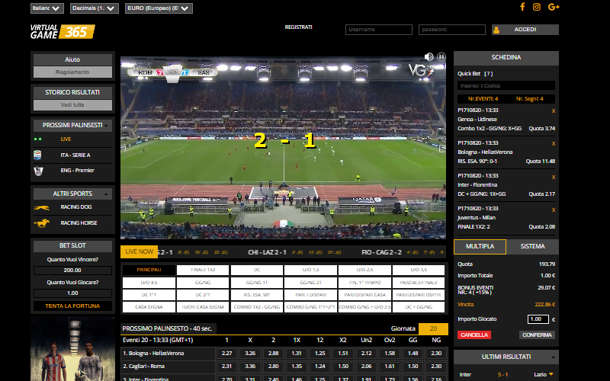This screenshot has height=381, width=610.
Task: Switch to the Sistema tab
Action: click(532, 246)
